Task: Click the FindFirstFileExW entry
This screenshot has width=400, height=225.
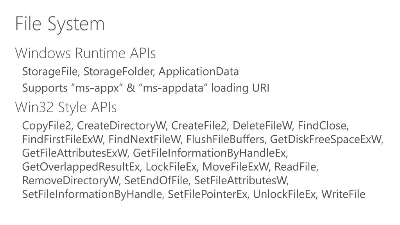Action: [63, 139]
